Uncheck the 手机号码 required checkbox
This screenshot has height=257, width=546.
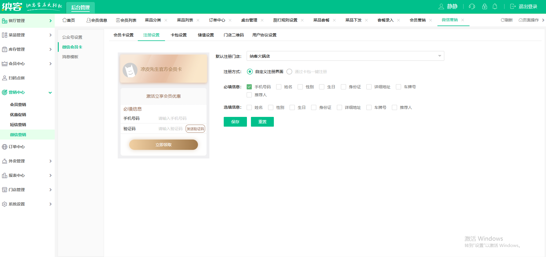(249, 87)
